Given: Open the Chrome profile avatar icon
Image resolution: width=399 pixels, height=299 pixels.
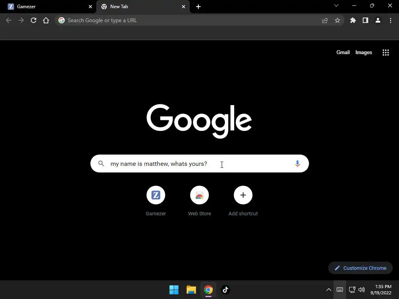Looking at the screenshot, I should click(378, 20).
